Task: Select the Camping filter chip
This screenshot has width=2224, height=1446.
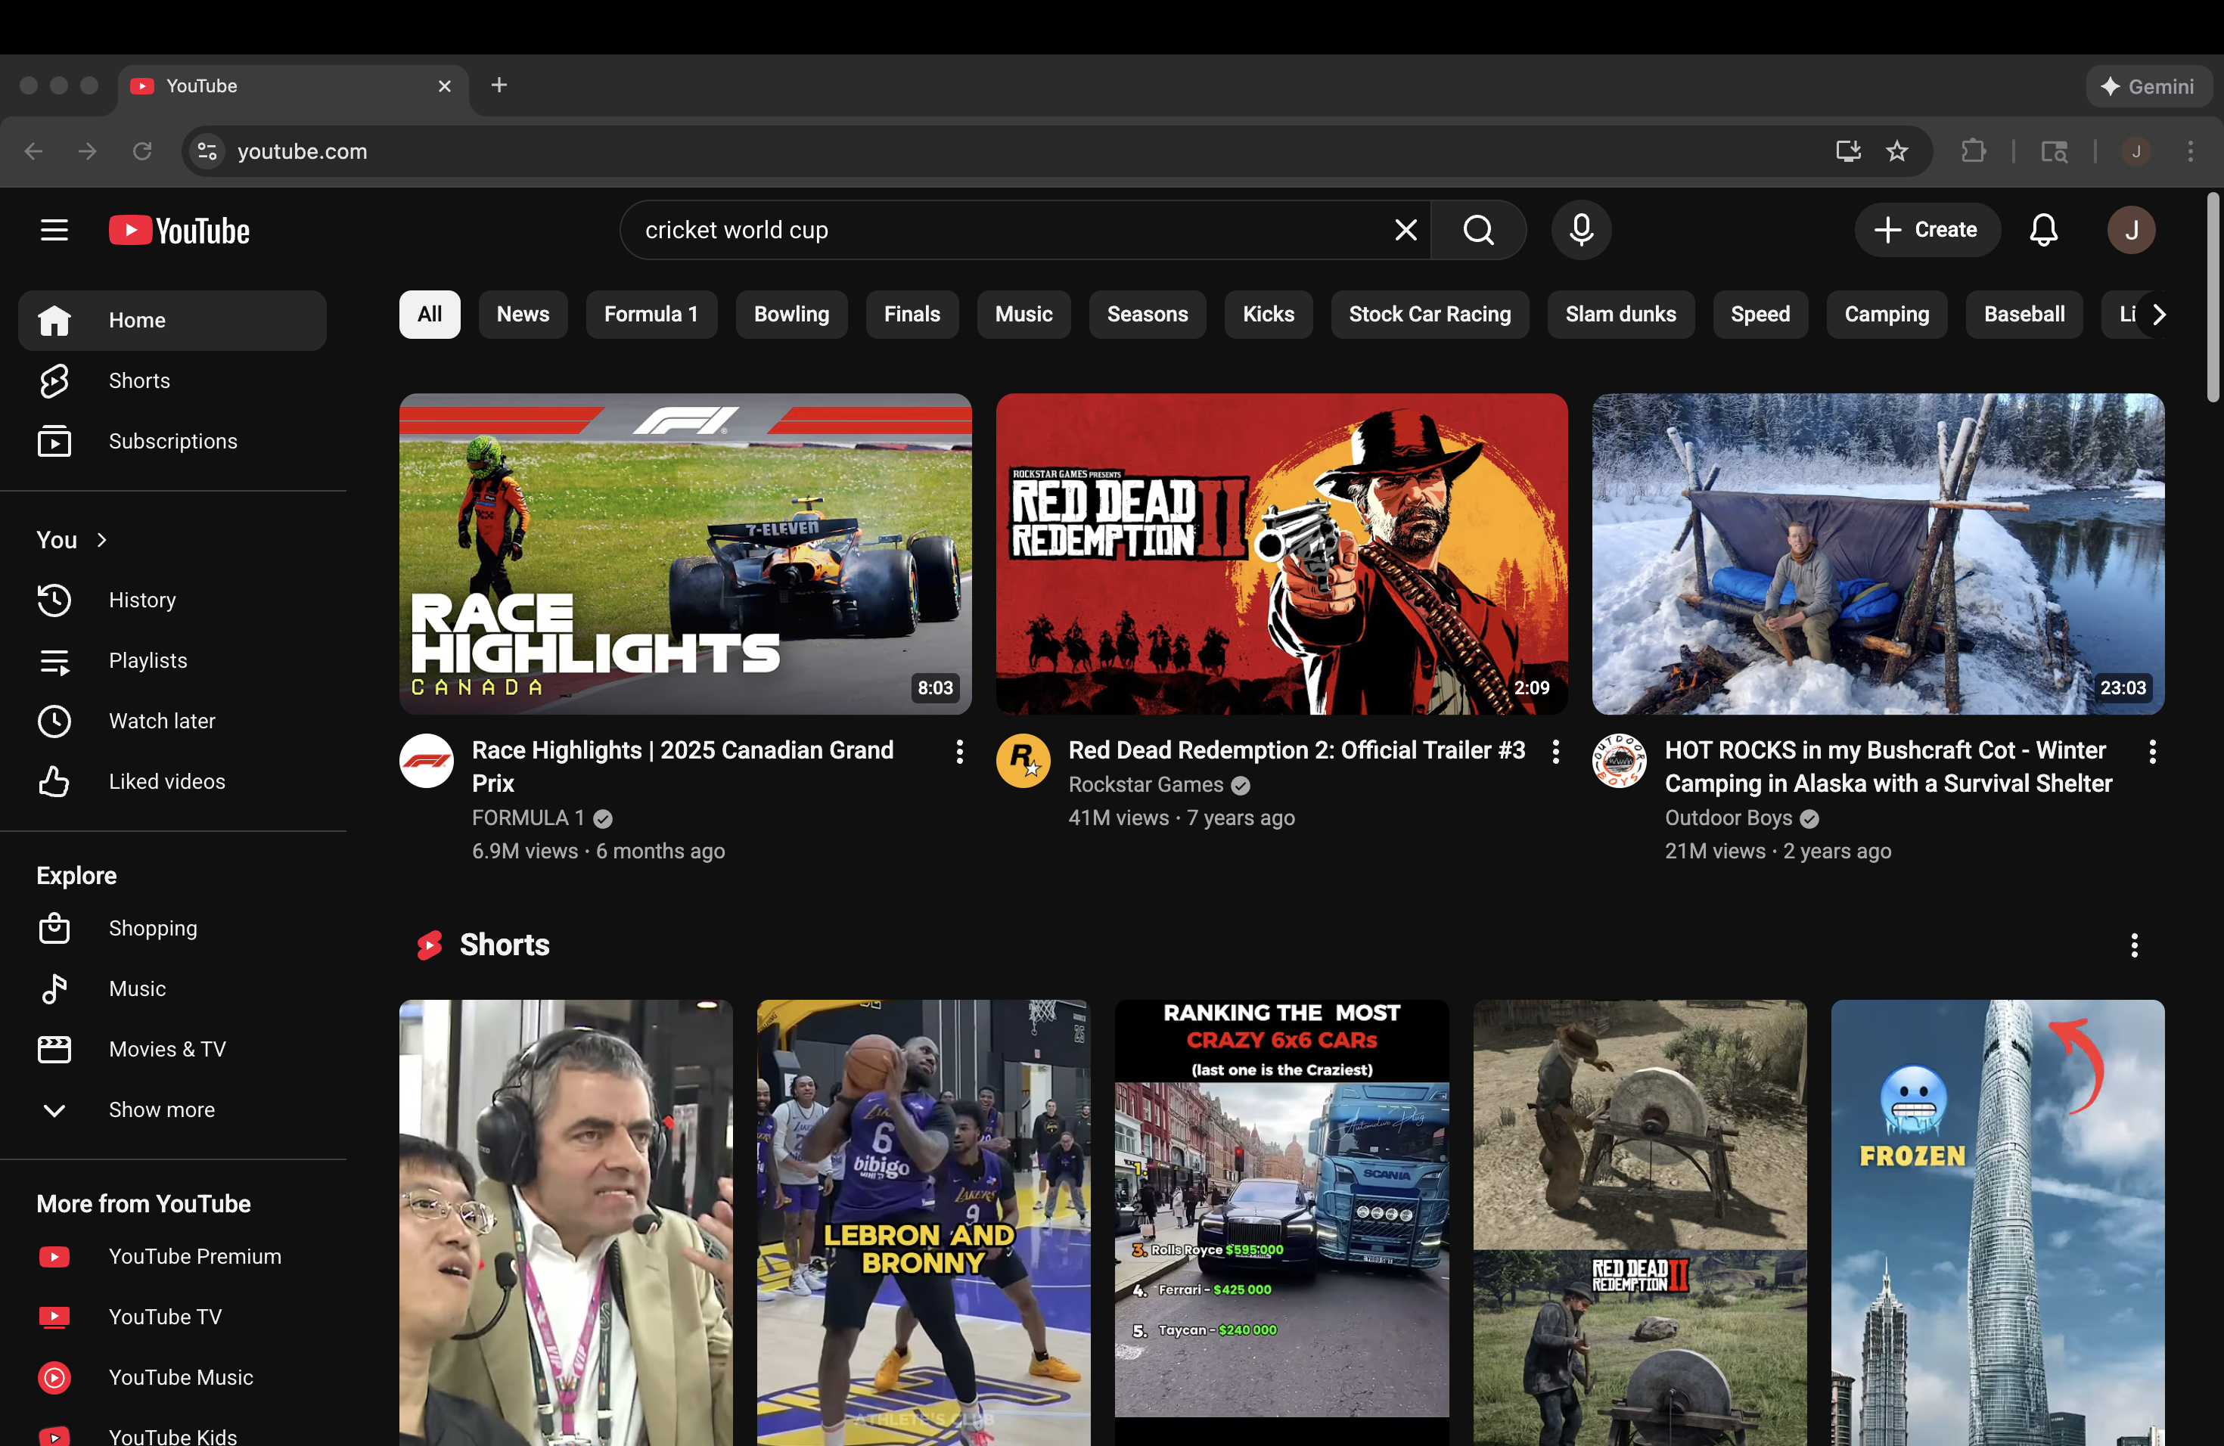Action: pyautogui.click(x=1886, y=315)
